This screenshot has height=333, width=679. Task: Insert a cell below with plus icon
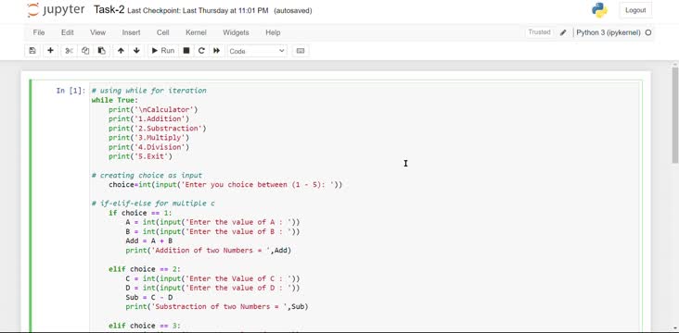[50, 51]
